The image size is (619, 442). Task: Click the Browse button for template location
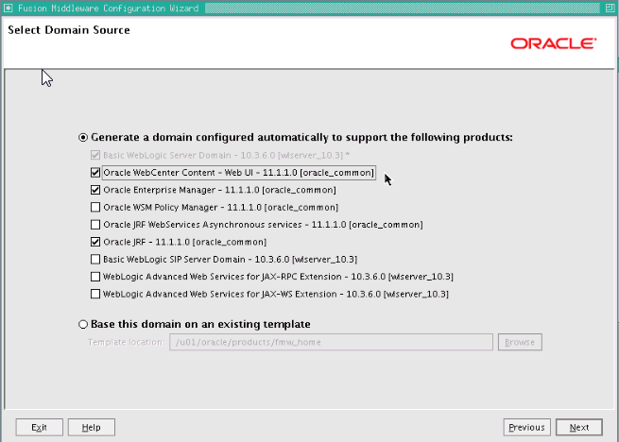click(x=520, y=342)
